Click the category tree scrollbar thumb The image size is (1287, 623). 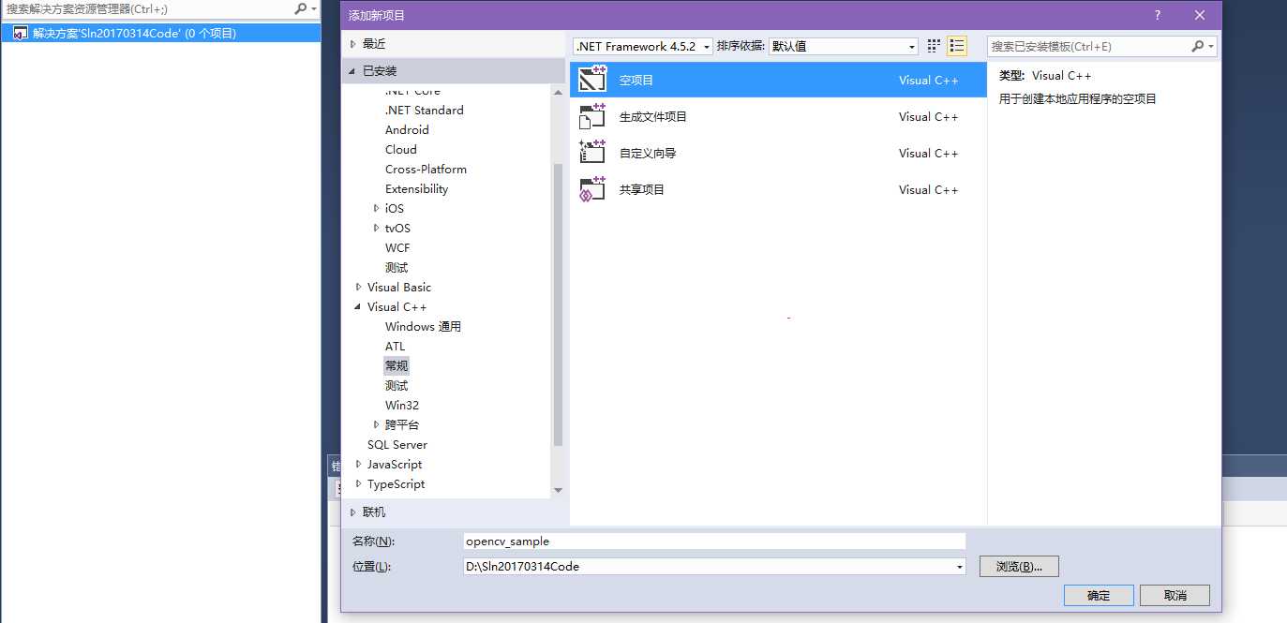[558, 304]
